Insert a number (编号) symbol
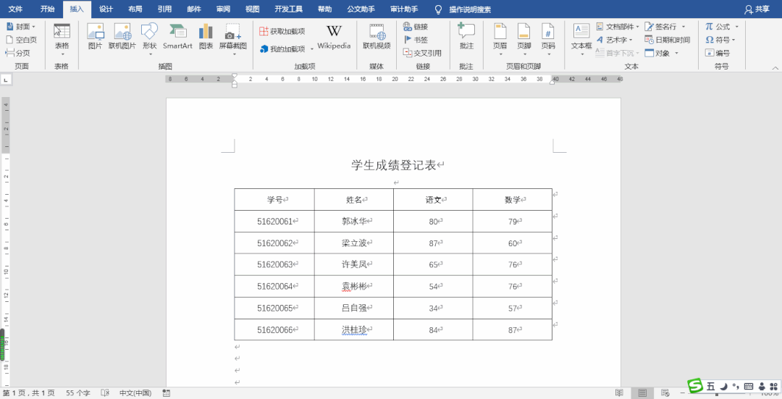782x399 pixels. 717,53
